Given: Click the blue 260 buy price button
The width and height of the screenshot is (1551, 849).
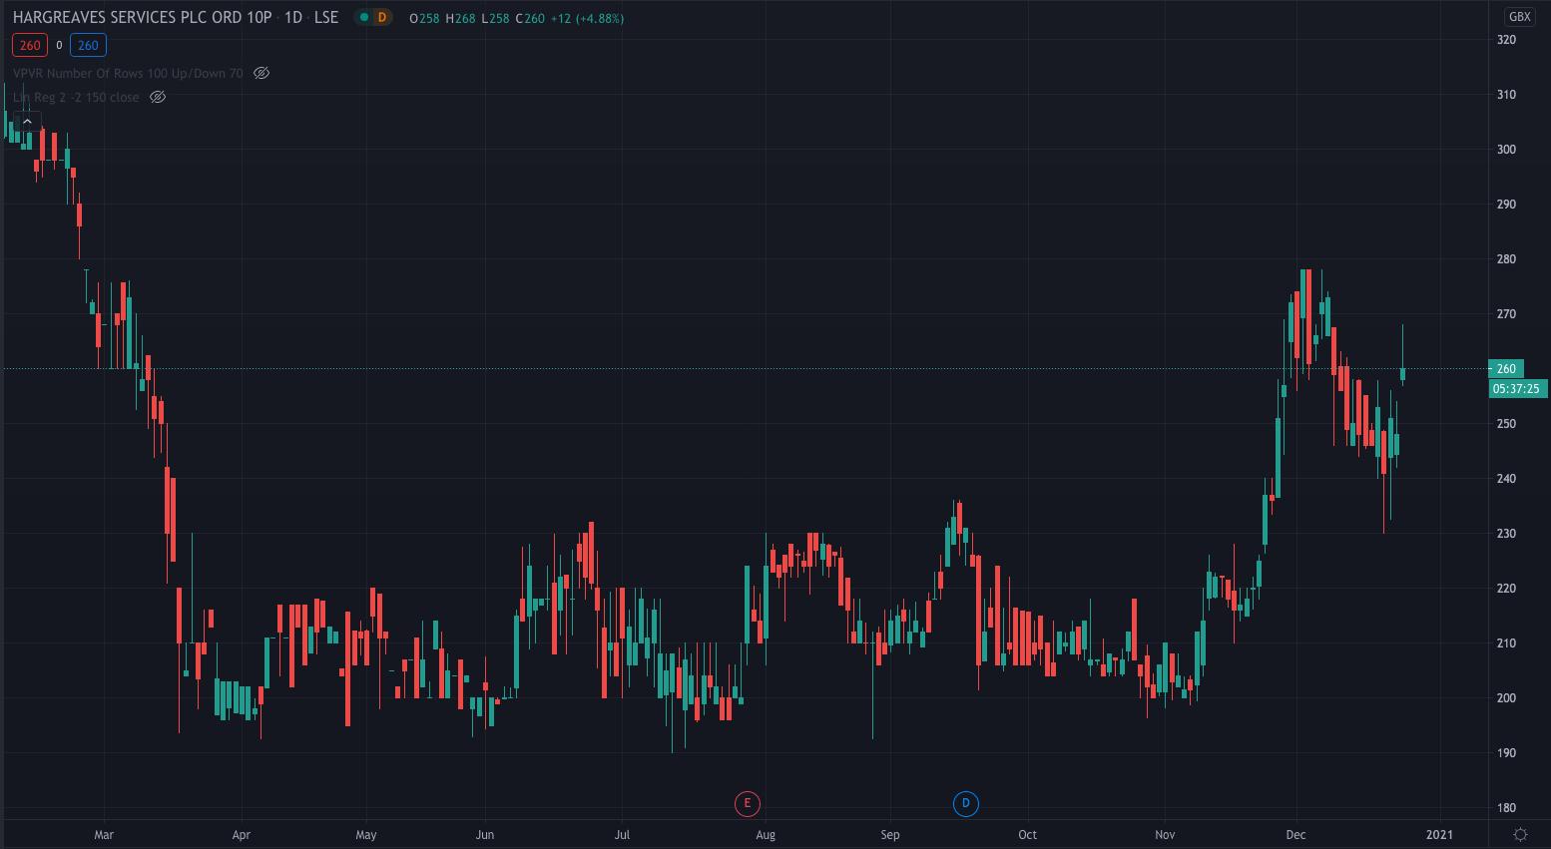Looking at the screenshot, I should click(88, 45).
